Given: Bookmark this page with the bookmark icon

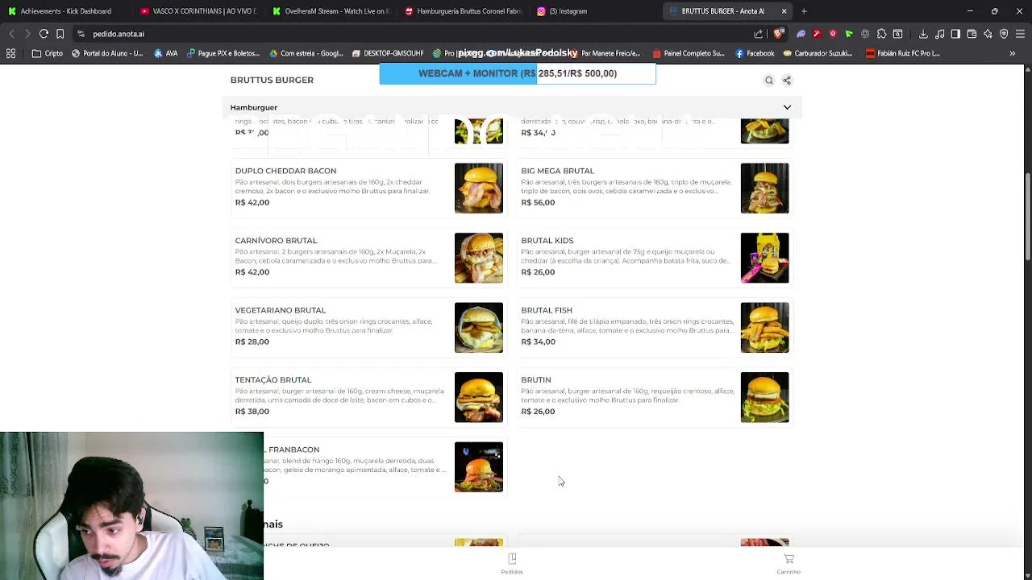Looking at the screenshot, I should click(60, 34).
